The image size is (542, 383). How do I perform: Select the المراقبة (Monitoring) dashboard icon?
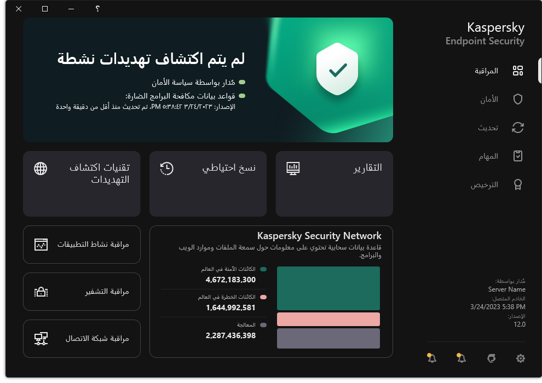518,71
